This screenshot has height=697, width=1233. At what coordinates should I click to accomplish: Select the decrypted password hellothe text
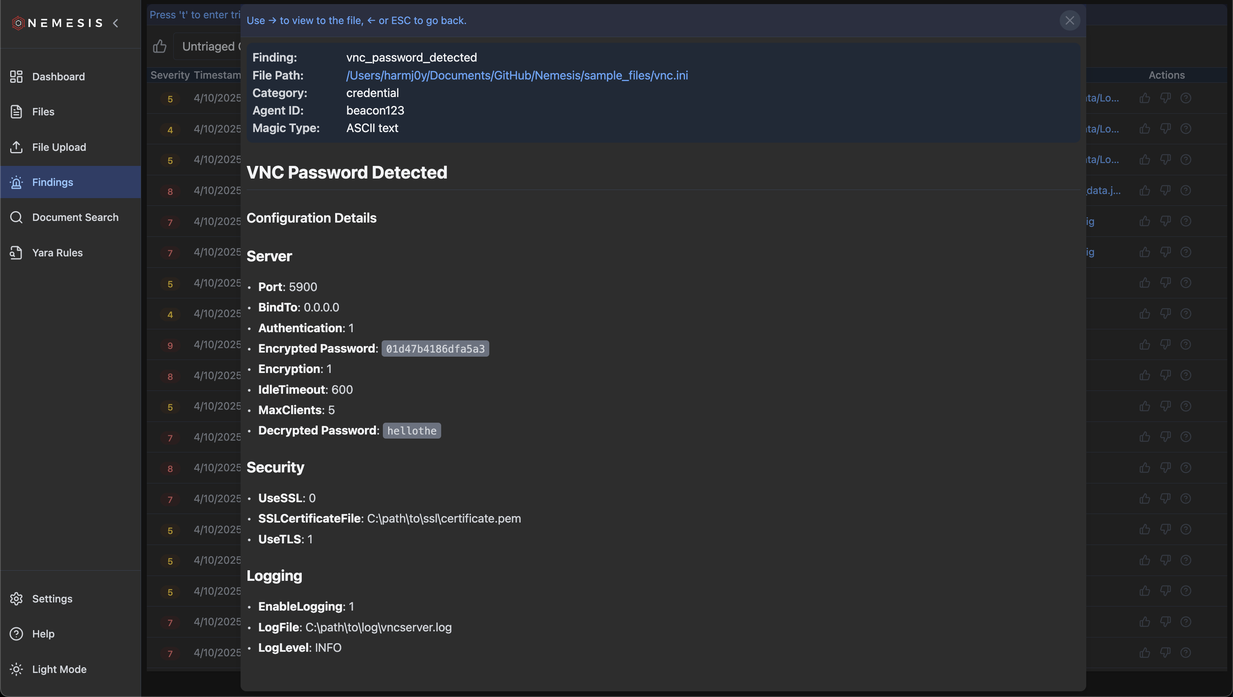click(411, 431)
